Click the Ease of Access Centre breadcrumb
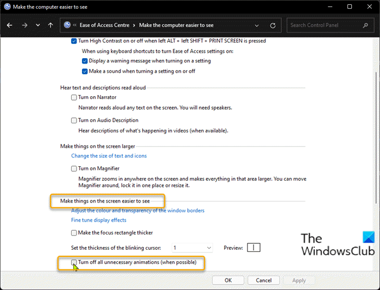Viewport: 380px width, 290px height. 104,25
